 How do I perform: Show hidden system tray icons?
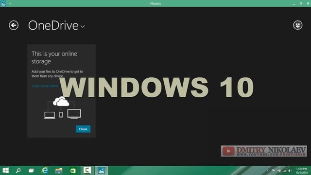[x=268, y=171]
